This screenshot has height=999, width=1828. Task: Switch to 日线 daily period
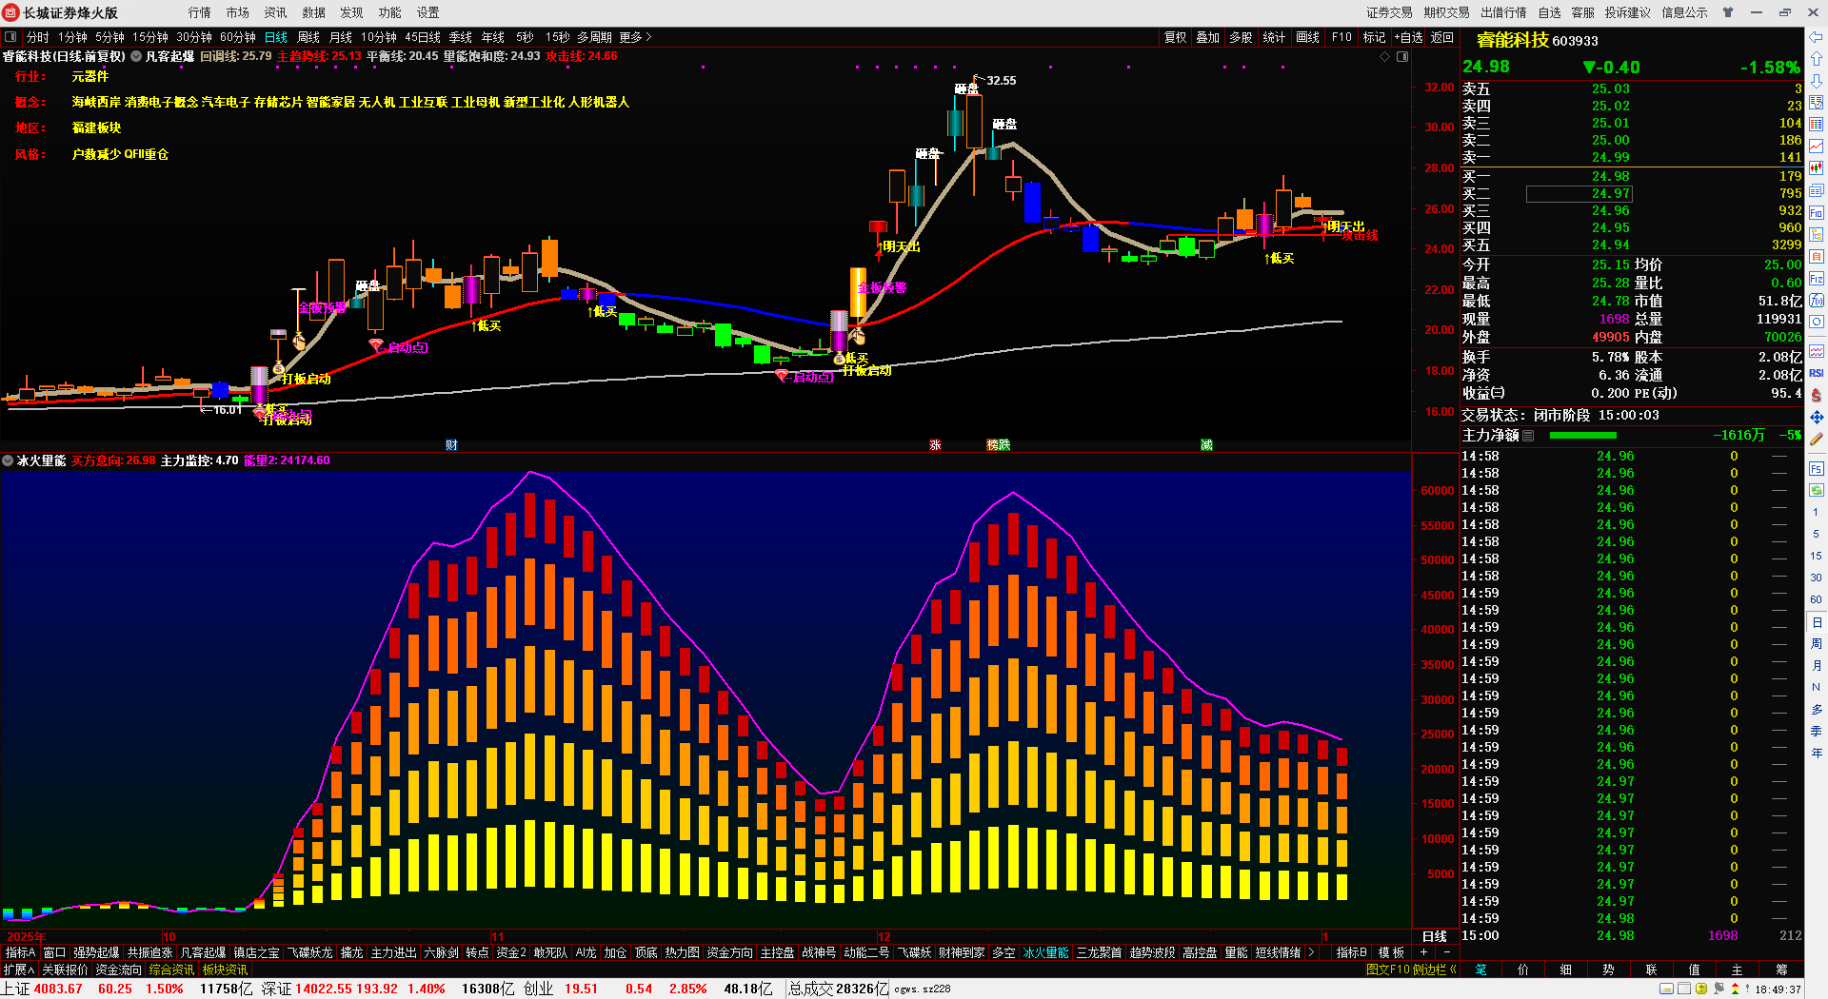pos(276,37)
